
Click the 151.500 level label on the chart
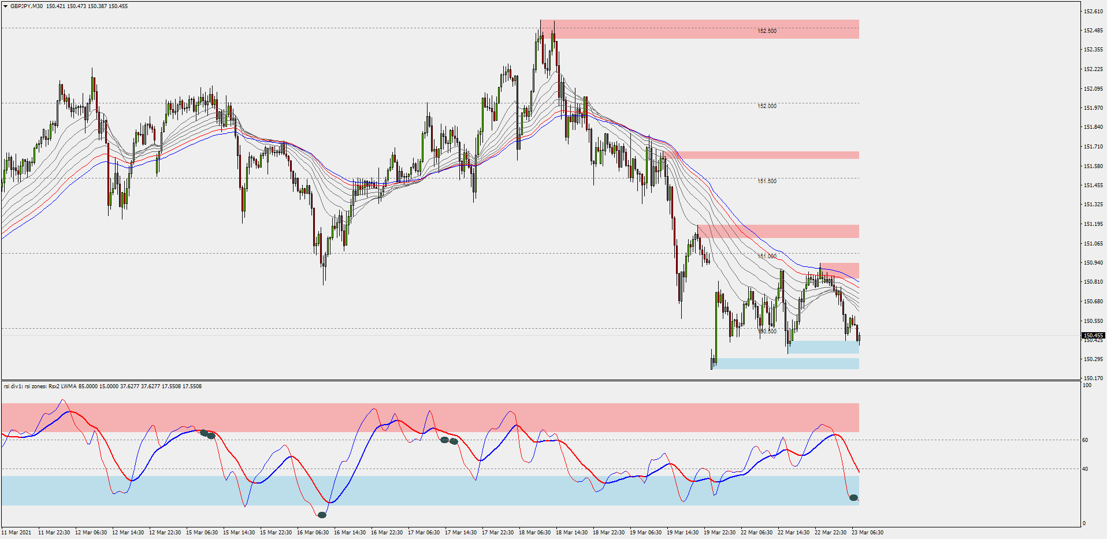tap(767, 181)
